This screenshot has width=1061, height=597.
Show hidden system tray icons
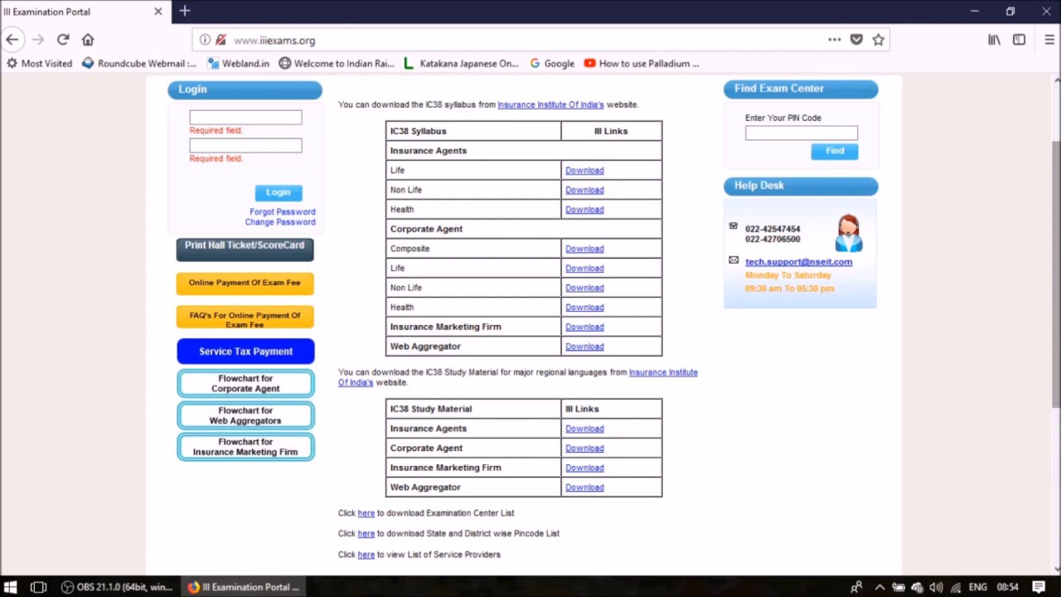(879, 587)
